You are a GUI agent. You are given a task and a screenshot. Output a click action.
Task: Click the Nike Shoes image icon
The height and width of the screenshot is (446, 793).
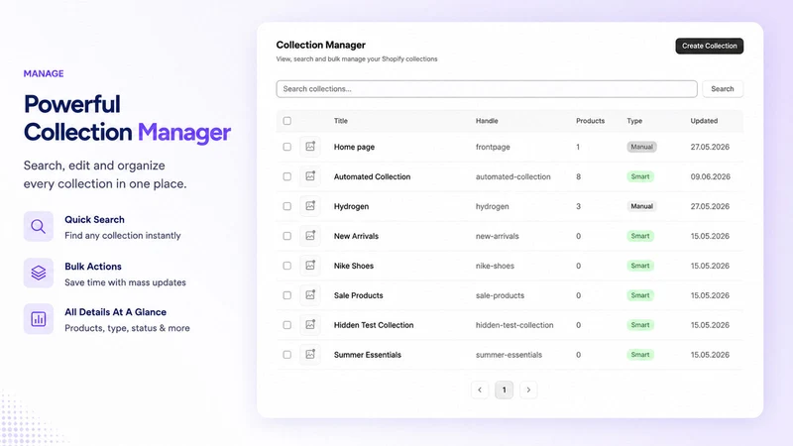(310, 266)
